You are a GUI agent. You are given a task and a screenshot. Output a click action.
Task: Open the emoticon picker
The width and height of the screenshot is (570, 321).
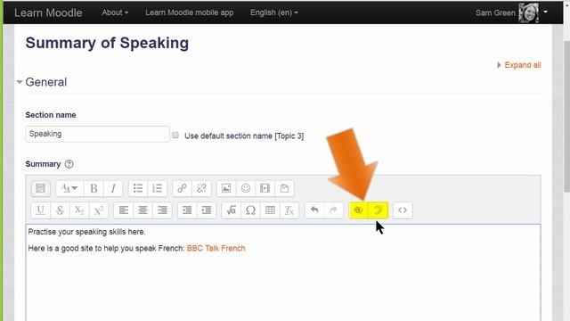(246, 188)
